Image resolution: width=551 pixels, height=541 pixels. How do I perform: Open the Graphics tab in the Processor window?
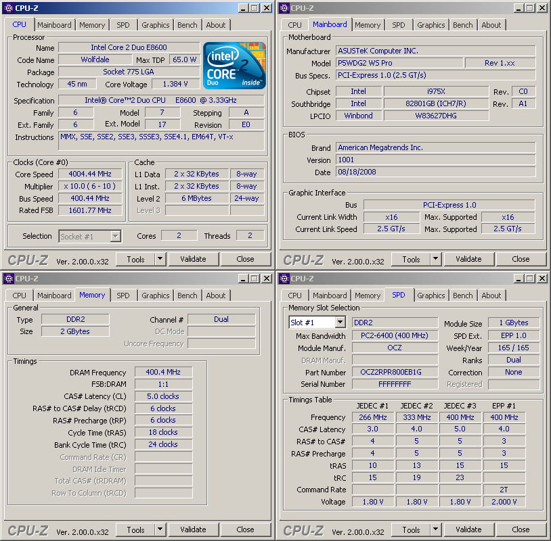click(155, 25)
